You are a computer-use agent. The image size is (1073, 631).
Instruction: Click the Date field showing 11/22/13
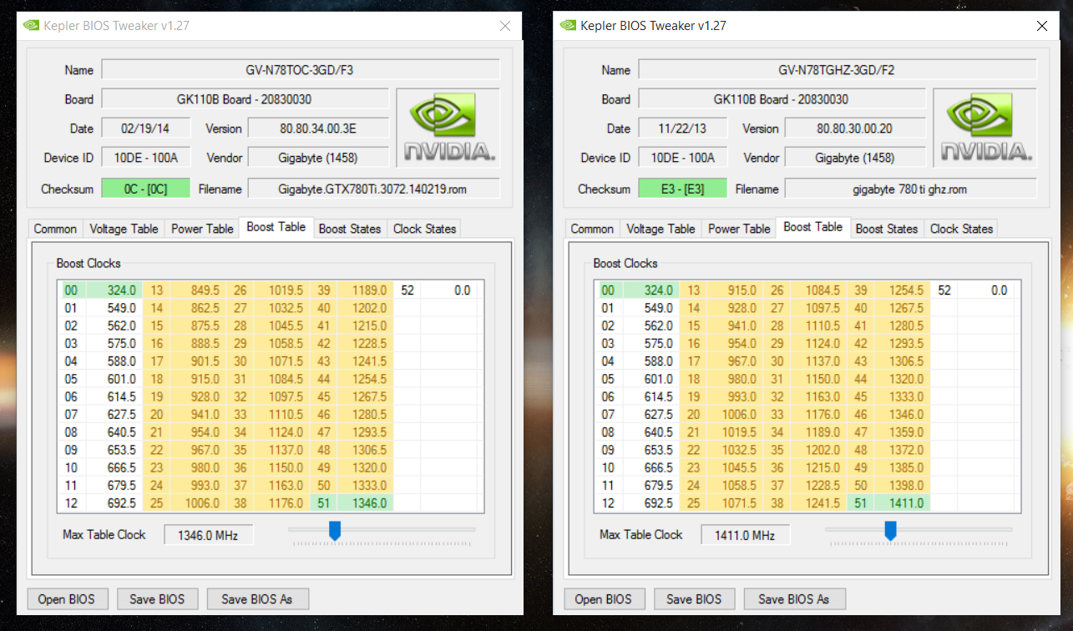tap(683, 129)
